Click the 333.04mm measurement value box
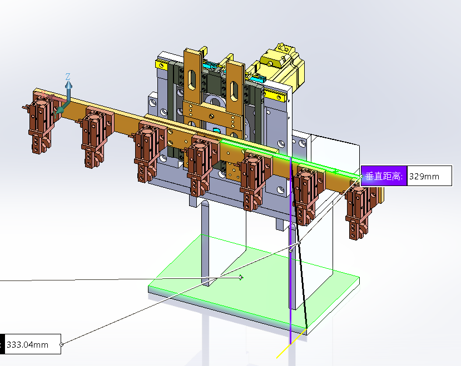 33,344
